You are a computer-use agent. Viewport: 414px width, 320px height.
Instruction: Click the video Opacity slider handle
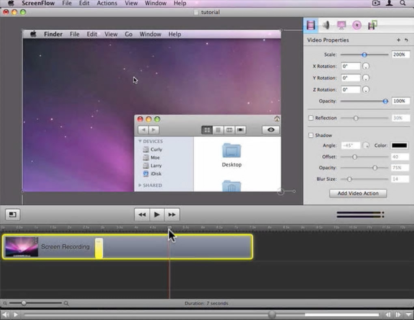(x=386, y=101)
